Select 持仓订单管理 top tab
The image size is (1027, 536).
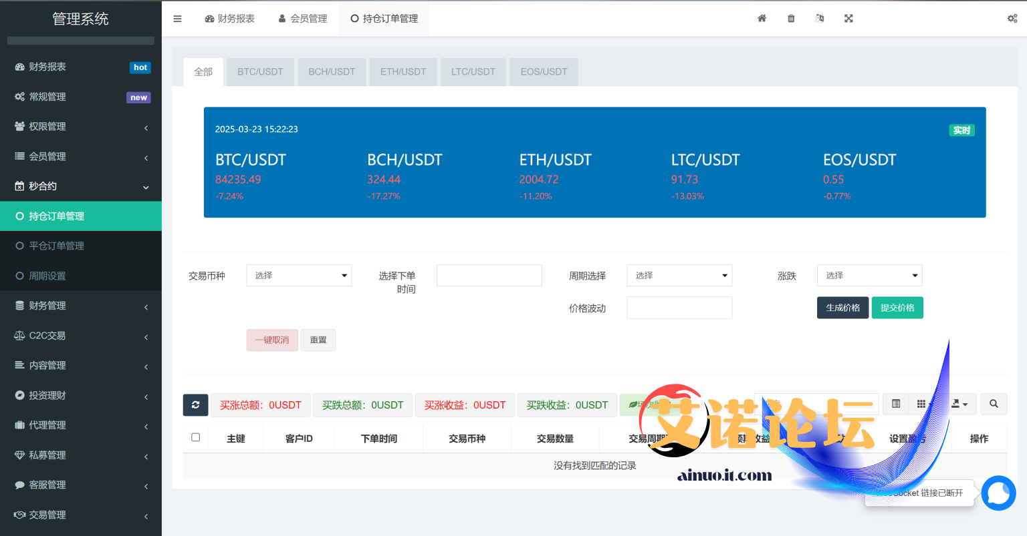(x=384, y=19)
